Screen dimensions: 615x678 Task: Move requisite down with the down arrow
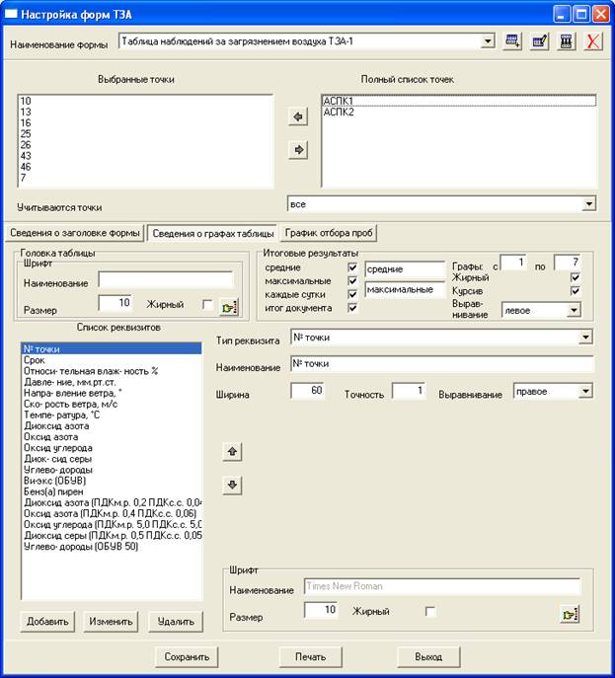pyautogui.click(x=232, y=485)
